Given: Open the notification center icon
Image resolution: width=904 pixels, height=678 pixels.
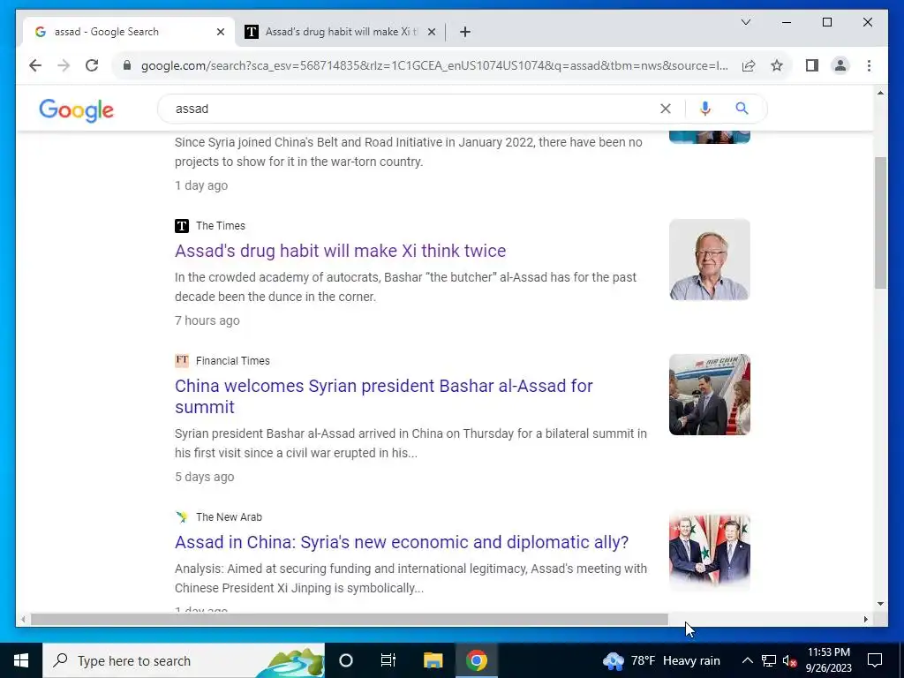Looking at the screenshot, I should 875,660.
